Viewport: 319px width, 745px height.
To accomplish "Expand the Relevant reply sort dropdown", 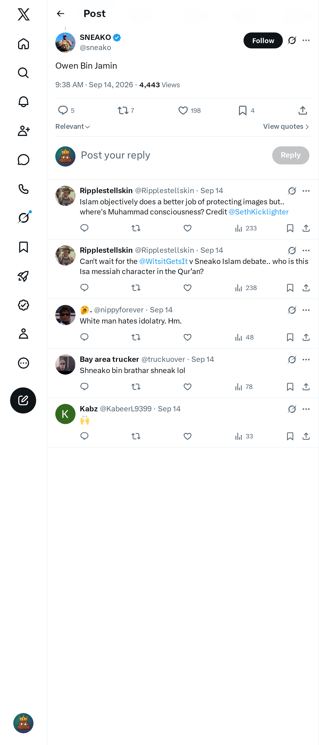I will 73,127.
